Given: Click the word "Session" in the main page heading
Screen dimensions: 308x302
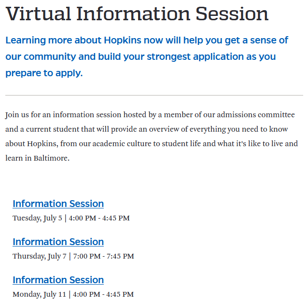Looking at the screenshot, I should pyautogui.click(x=232, y=14).
